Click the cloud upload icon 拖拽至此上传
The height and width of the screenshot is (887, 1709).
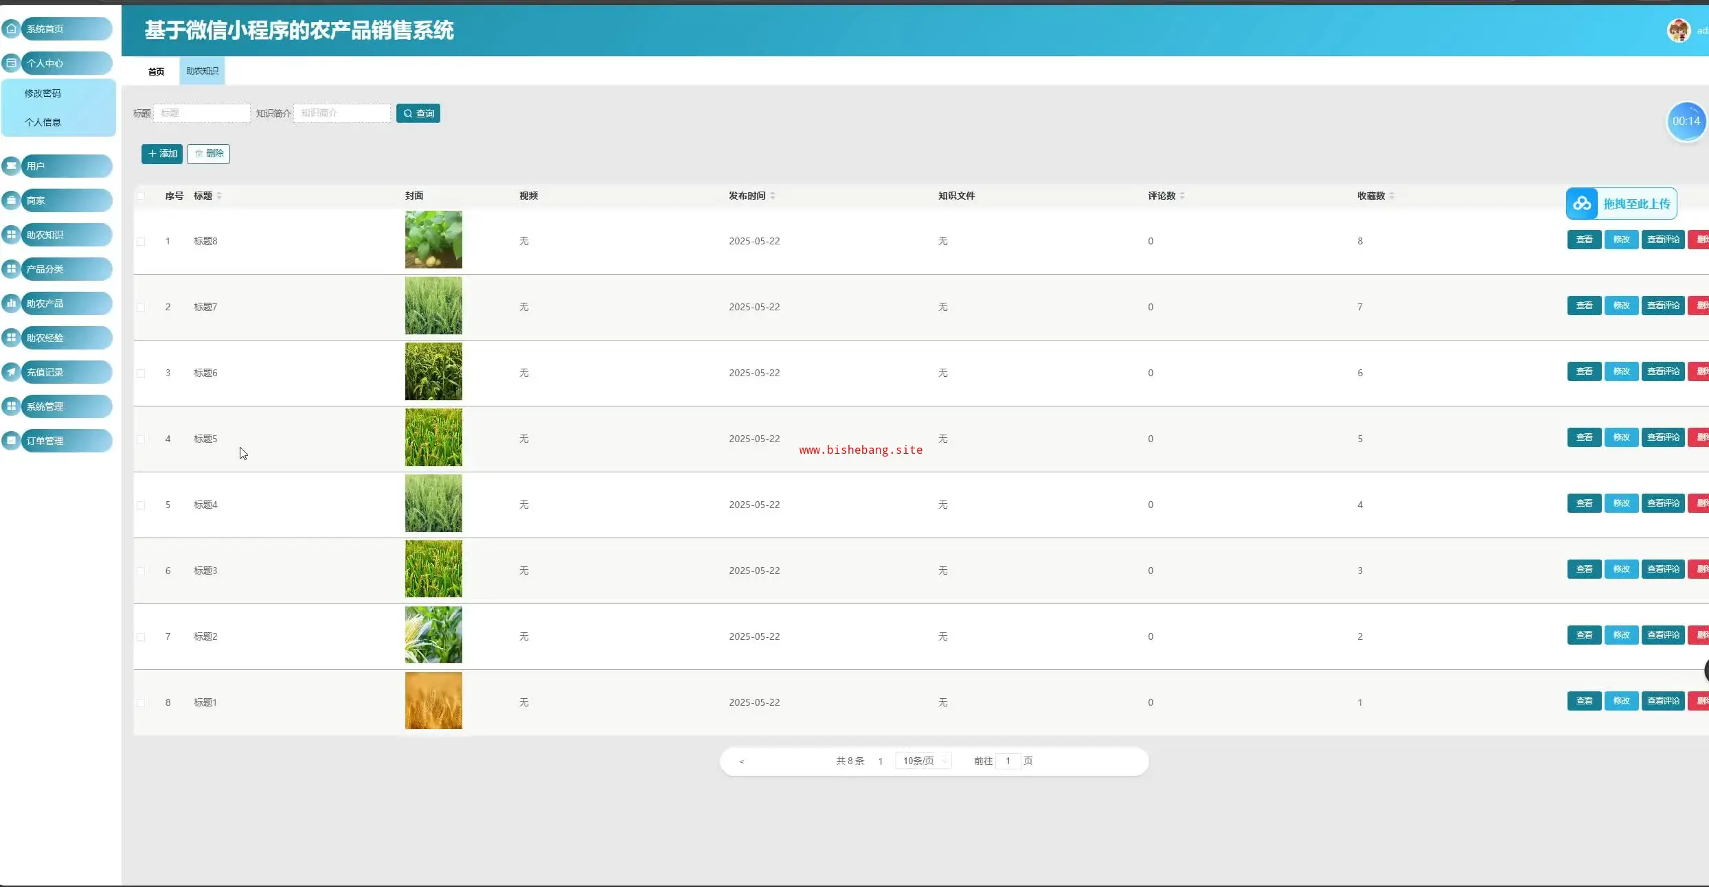pos(1582,203)
